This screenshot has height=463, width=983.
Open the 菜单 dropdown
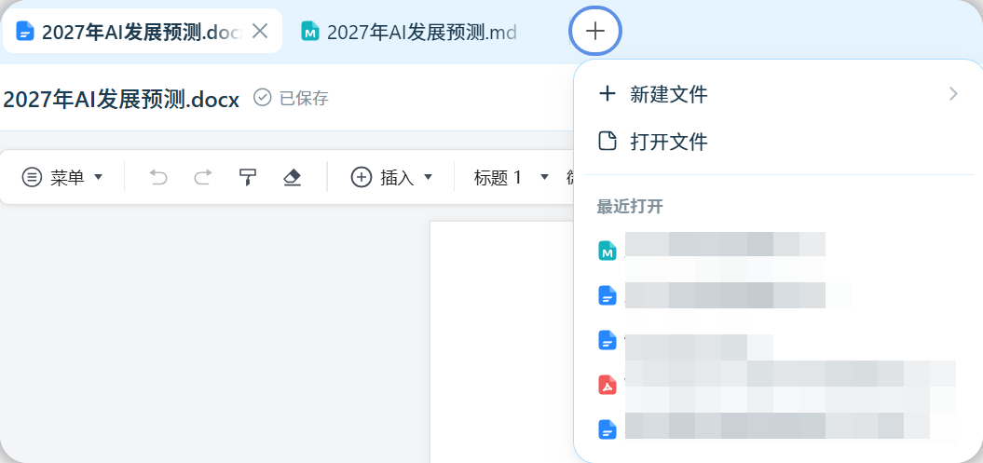pos(62,178)
